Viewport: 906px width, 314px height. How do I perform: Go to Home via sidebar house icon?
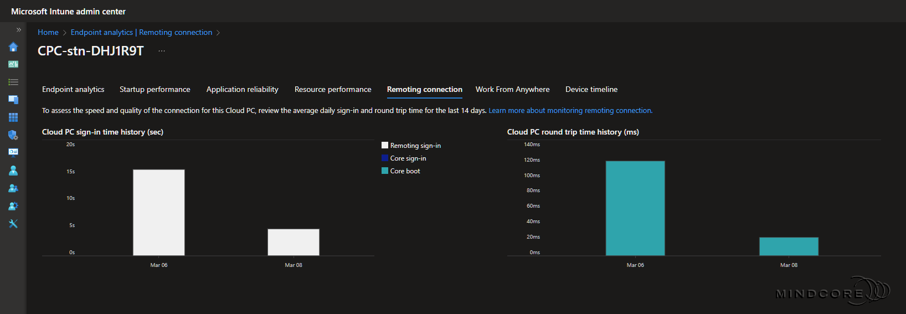(13, 47)
